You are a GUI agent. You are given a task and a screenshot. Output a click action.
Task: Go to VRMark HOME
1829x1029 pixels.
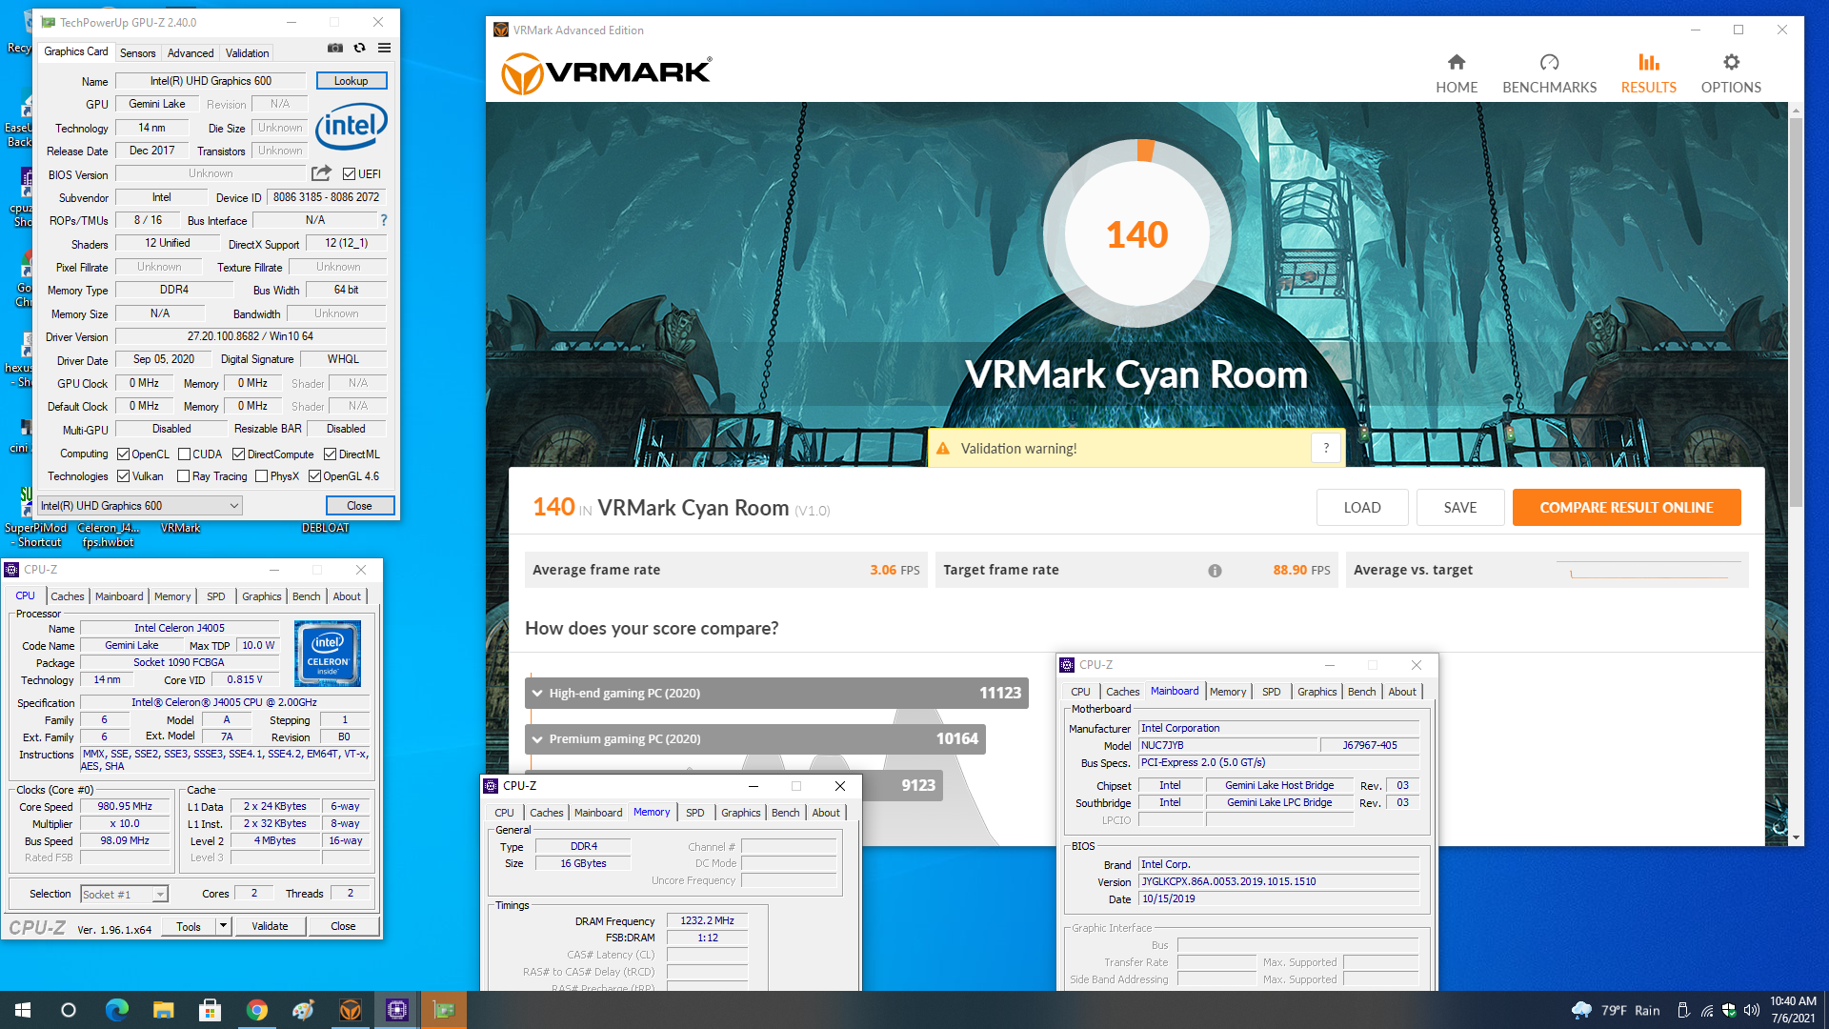coord(1457,73)
